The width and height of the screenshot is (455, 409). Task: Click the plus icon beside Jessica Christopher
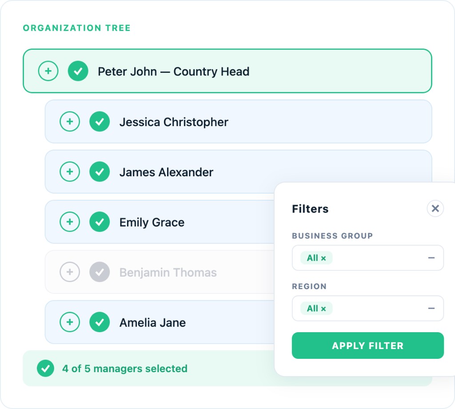(70, 121)
